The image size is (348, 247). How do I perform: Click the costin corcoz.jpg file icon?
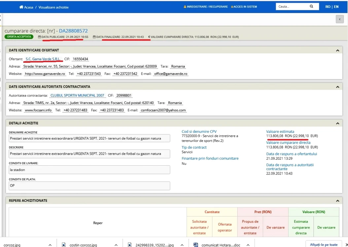pyautogui.click(x=63, y=245)
